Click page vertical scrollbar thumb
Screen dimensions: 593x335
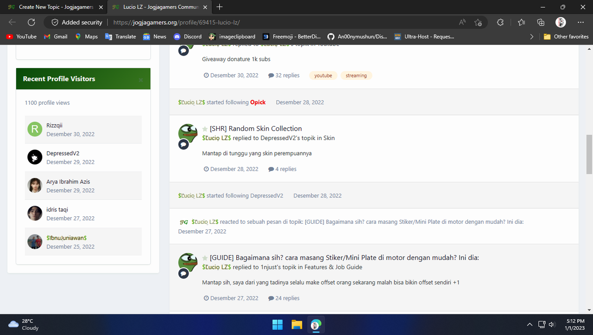[589, 154]
